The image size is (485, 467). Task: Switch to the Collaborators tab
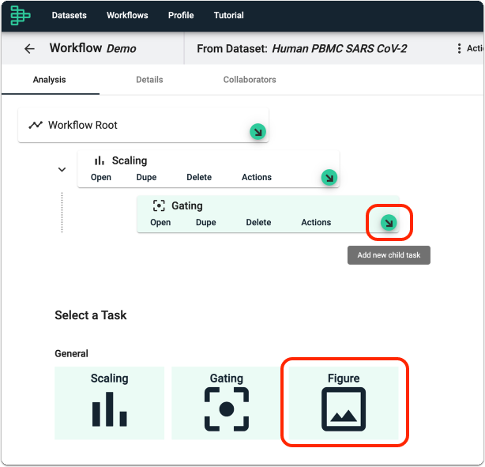click(250, 80)
